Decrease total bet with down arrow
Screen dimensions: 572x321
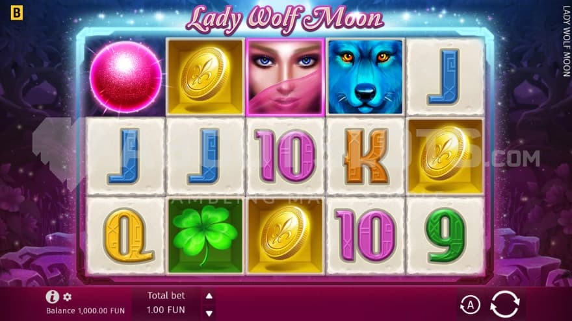tap(209, 313)
